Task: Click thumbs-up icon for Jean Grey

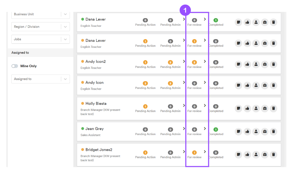Action: pos(247,131)
